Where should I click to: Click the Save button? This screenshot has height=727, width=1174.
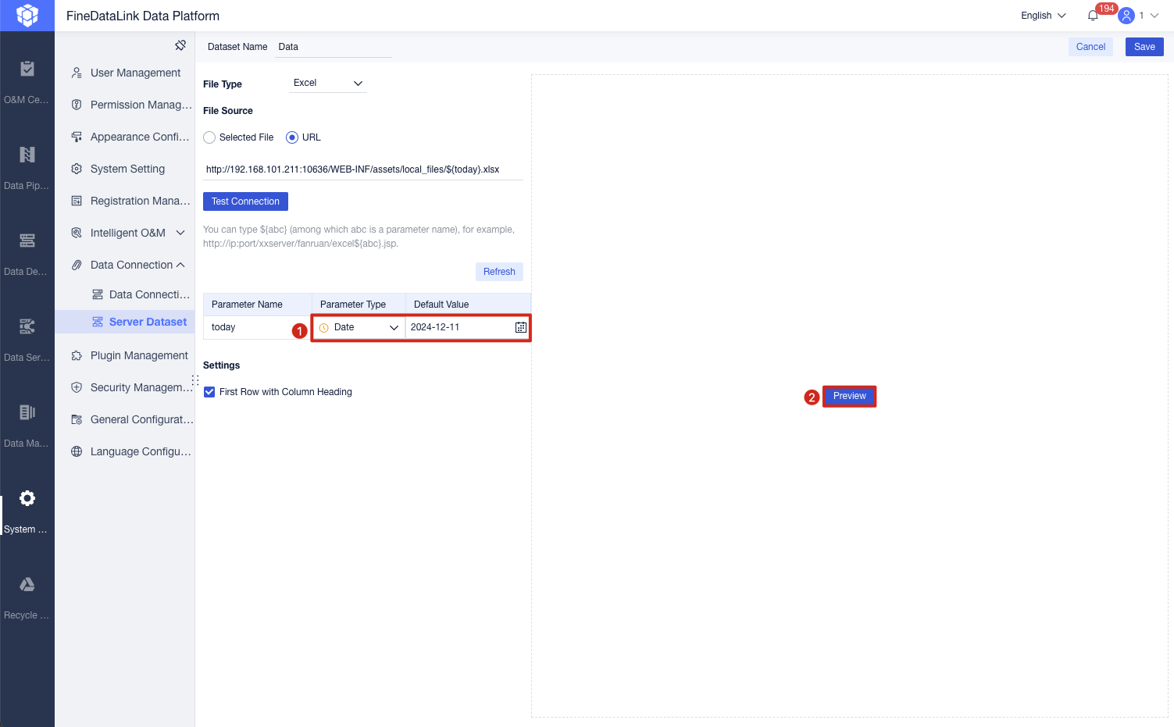1144,47
